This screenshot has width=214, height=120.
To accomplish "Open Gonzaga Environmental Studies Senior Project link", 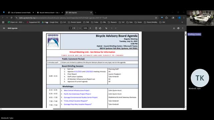I will point(81,97).
